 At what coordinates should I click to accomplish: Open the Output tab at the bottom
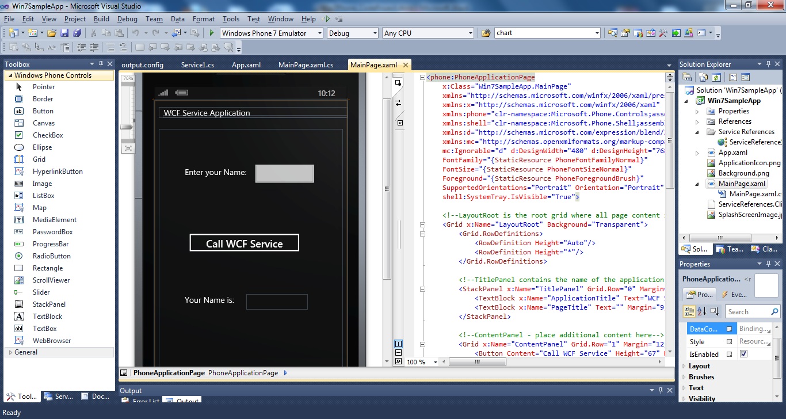point(182,401)
